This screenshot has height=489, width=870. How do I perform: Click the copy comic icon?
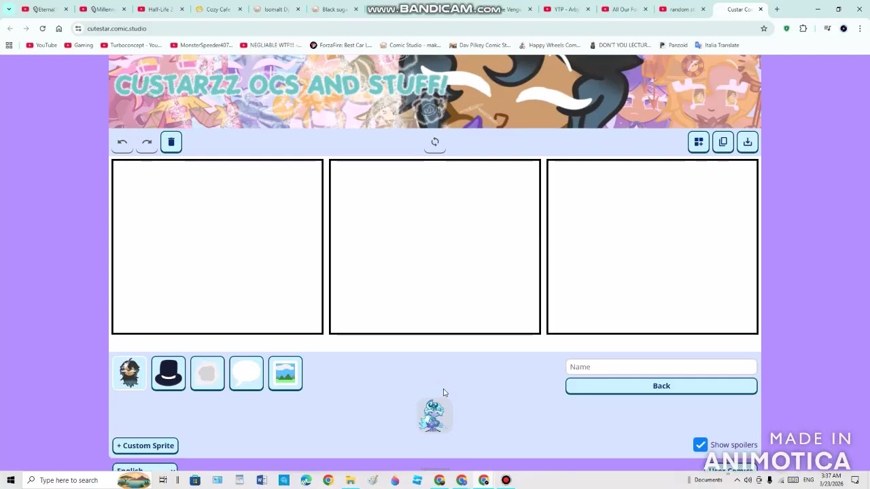click(723, 142)
